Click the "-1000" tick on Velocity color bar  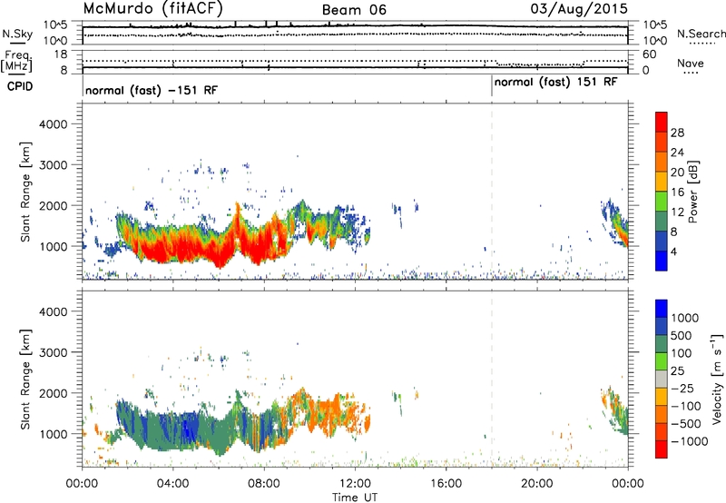tap(689, 441)
